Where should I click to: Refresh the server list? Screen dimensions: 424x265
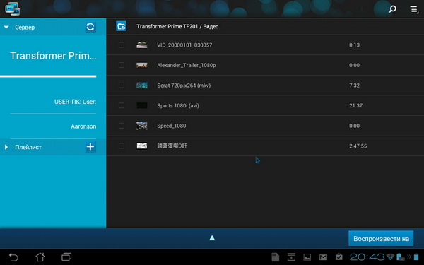point(90,27)
